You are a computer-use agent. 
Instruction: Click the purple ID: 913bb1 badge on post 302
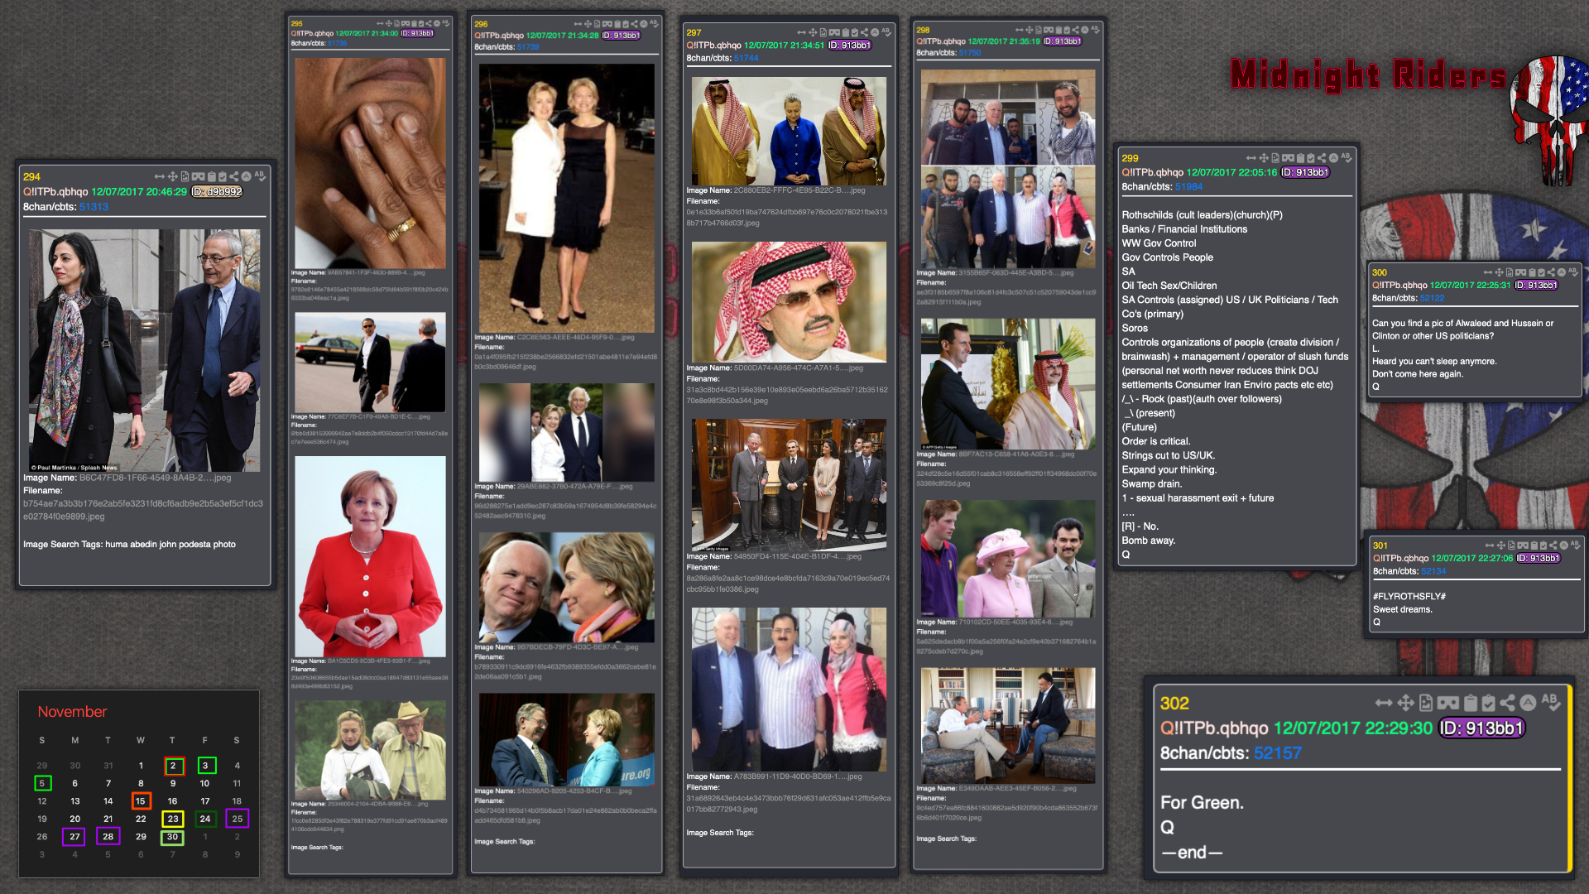click(1481, 728)
